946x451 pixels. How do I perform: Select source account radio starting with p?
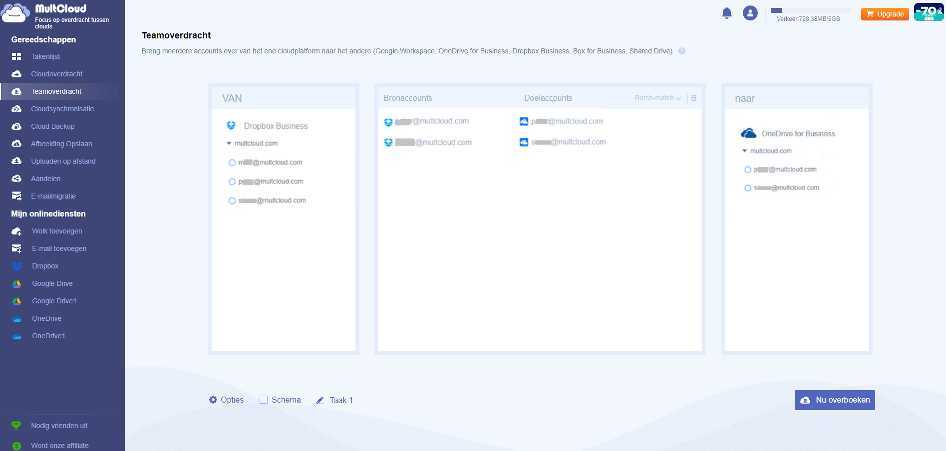232,182
